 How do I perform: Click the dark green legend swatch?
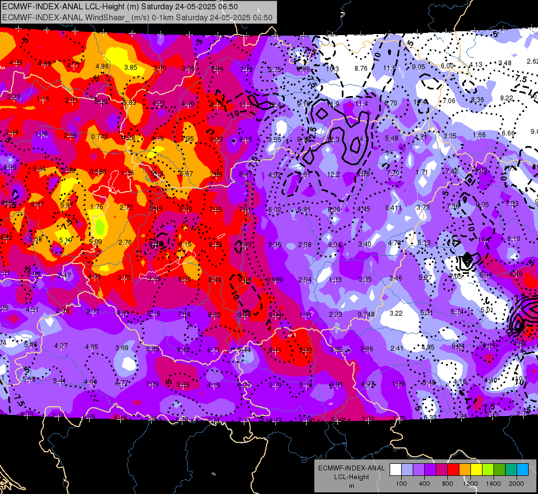[500, 470]
